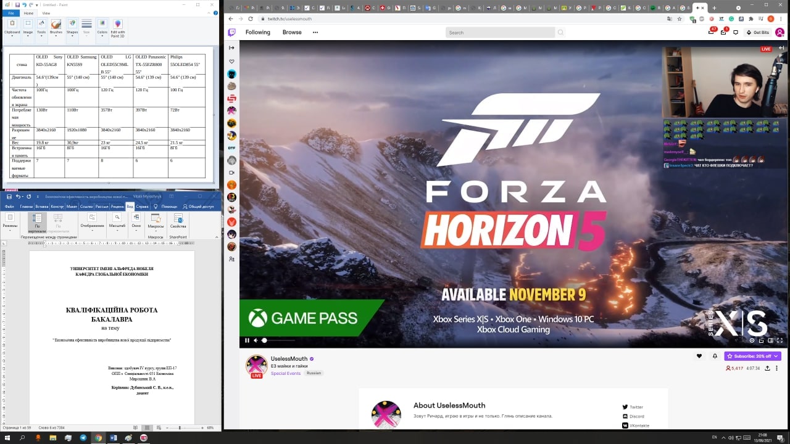Screen dimensions: 790x444
Task: Open the Twitch user avatar menu
Action: [x=780, y=32]
